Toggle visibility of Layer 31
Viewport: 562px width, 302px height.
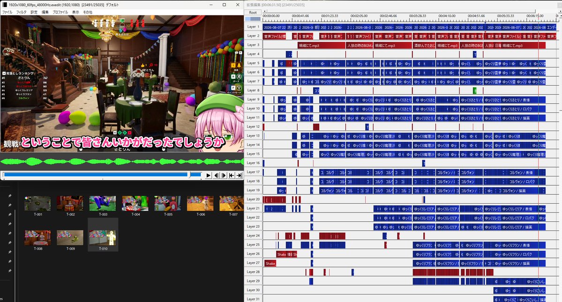[x=253, y=299]
